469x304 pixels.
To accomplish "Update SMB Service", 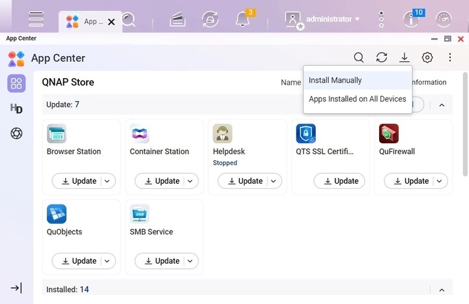I will [x=162, y=261].
